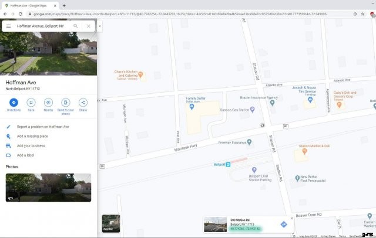Image resolution: width=376 pixels, height=238 pixels.
Task: Clear the search box with X
Action: click(x=89, y=26)
